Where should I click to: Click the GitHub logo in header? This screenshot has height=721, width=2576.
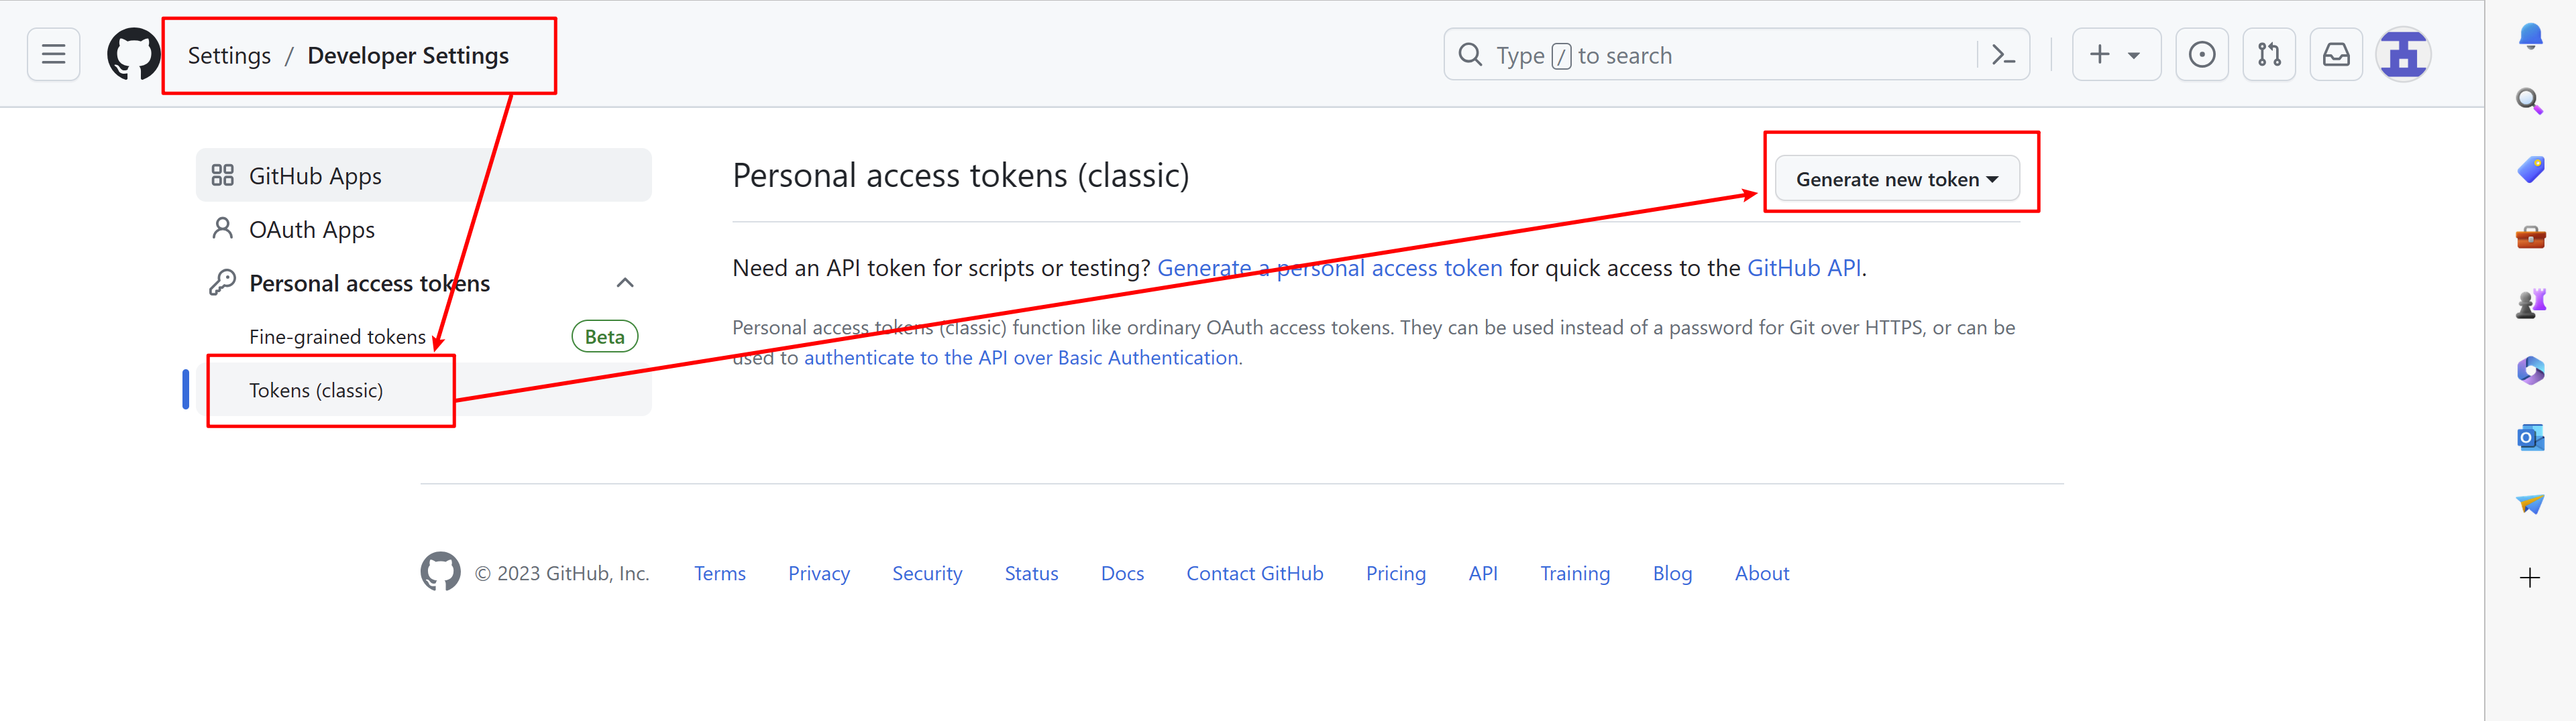click(x=133, y=55)
